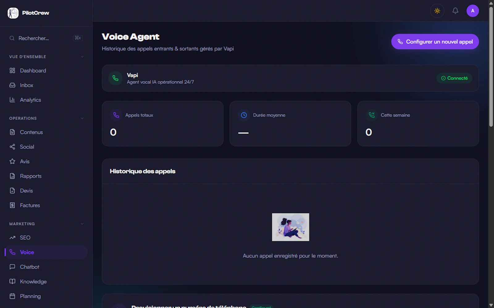Image resolution: width=494 pixels, height=308 pixels.
Task: Open the Factures page
Action: pyautogui.click(x=46, y=205)
